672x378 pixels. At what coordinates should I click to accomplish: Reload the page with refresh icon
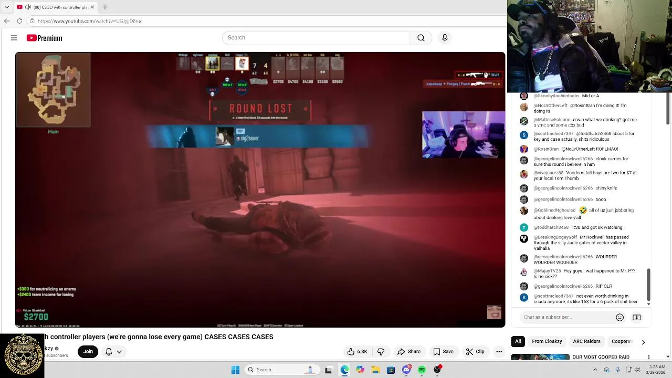click(19, 21)
